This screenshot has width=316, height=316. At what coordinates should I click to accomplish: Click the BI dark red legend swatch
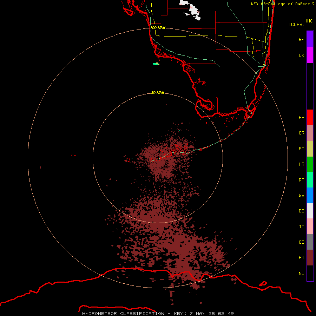pos(310,258)
